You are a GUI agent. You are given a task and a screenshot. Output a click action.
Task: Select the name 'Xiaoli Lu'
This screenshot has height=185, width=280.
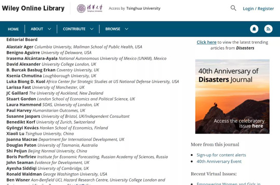click(x=15, y=134)
